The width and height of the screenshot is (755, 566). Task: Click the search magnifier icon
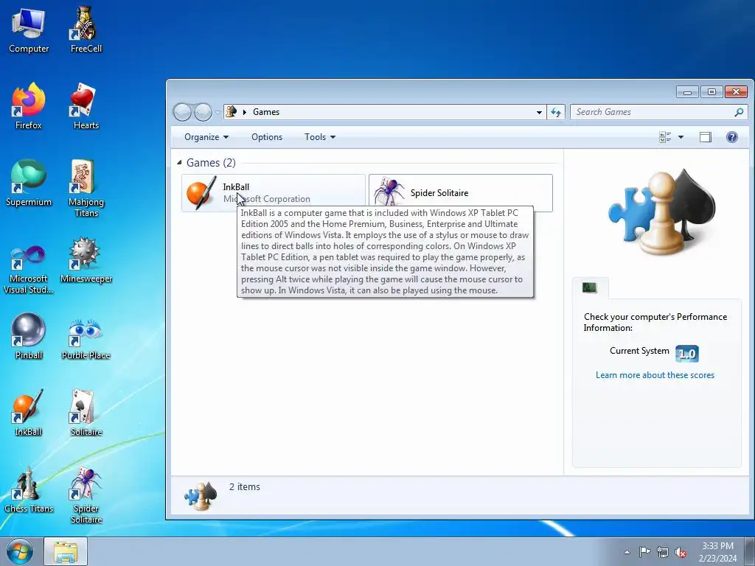click(x=739, y=112)
